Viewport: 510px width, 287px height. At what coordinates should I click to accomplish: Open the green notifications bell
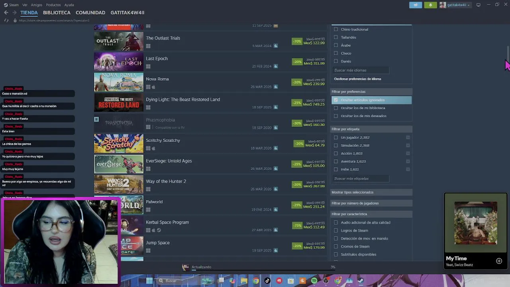(x=430, y=5)
